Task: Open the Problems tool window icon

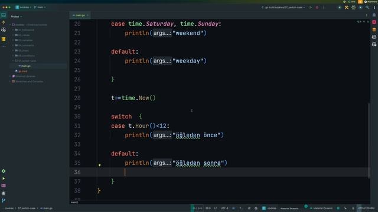Action: pos(4,193)
